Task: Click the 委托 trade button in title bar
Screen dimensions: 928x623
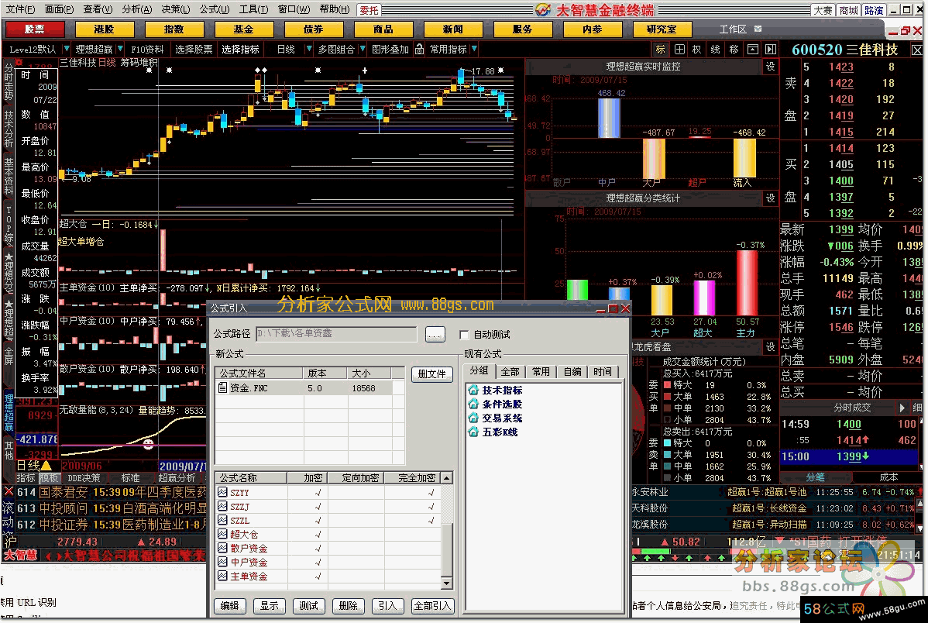Action: pyautogui.click(x=369, y=10)
